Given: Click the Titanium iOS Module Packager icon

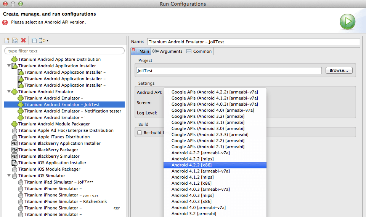Looking at the screenshot, I should pyautogui.click(x=14, y=169).
